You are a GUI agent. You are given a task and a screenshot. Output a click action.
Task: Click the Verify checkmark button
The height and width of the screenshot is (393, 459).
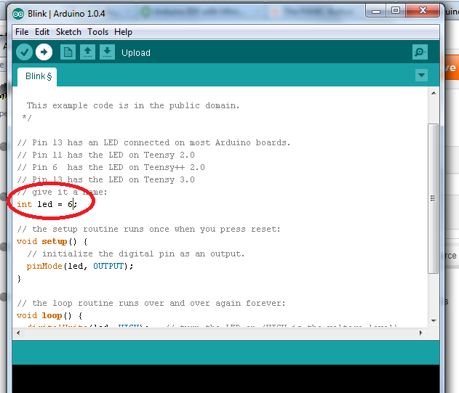coord(24,52)
